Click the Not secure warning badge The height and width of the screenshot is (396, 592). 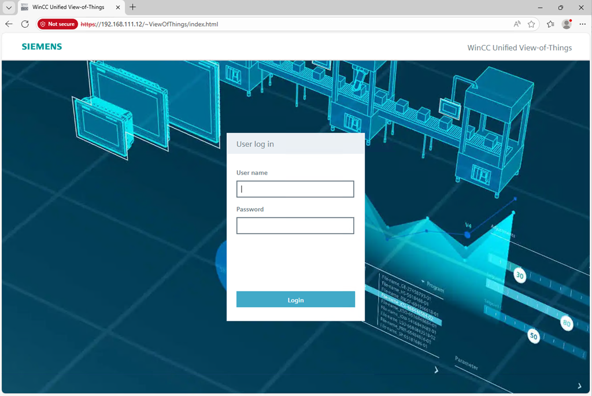(57, 24)
